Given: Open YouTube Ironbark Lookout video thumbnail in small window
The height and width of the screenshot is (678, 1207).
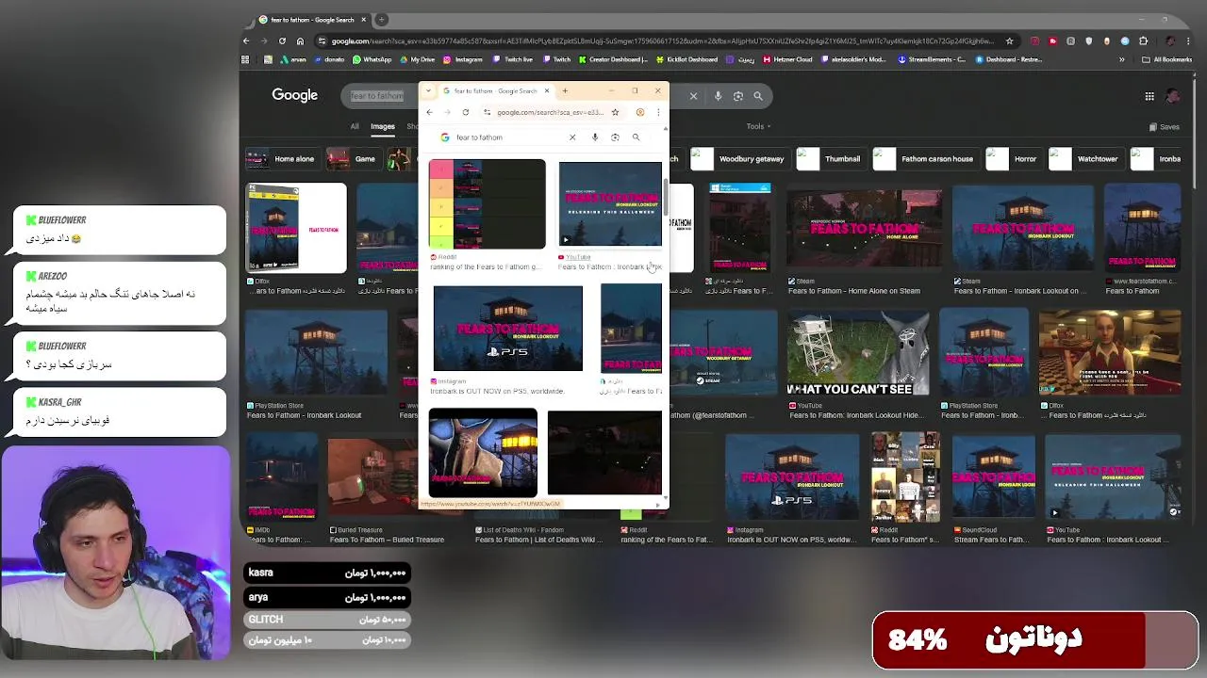Looking at the screenshot, I should pos(610,204).
